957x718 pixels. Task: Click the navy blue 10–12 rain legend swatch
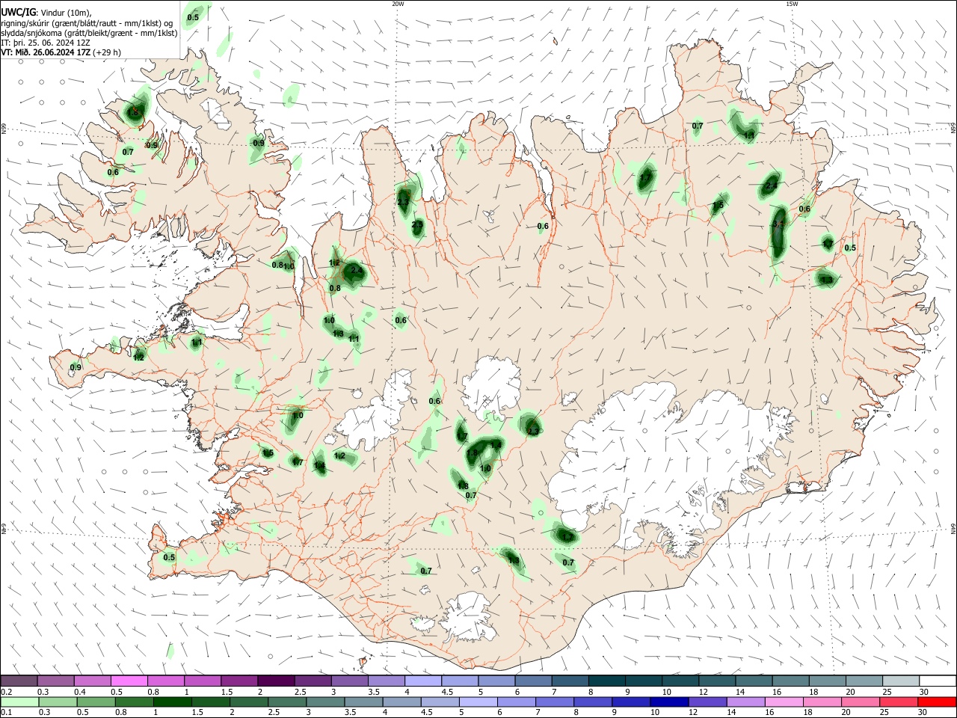click(x=669, y=702)
